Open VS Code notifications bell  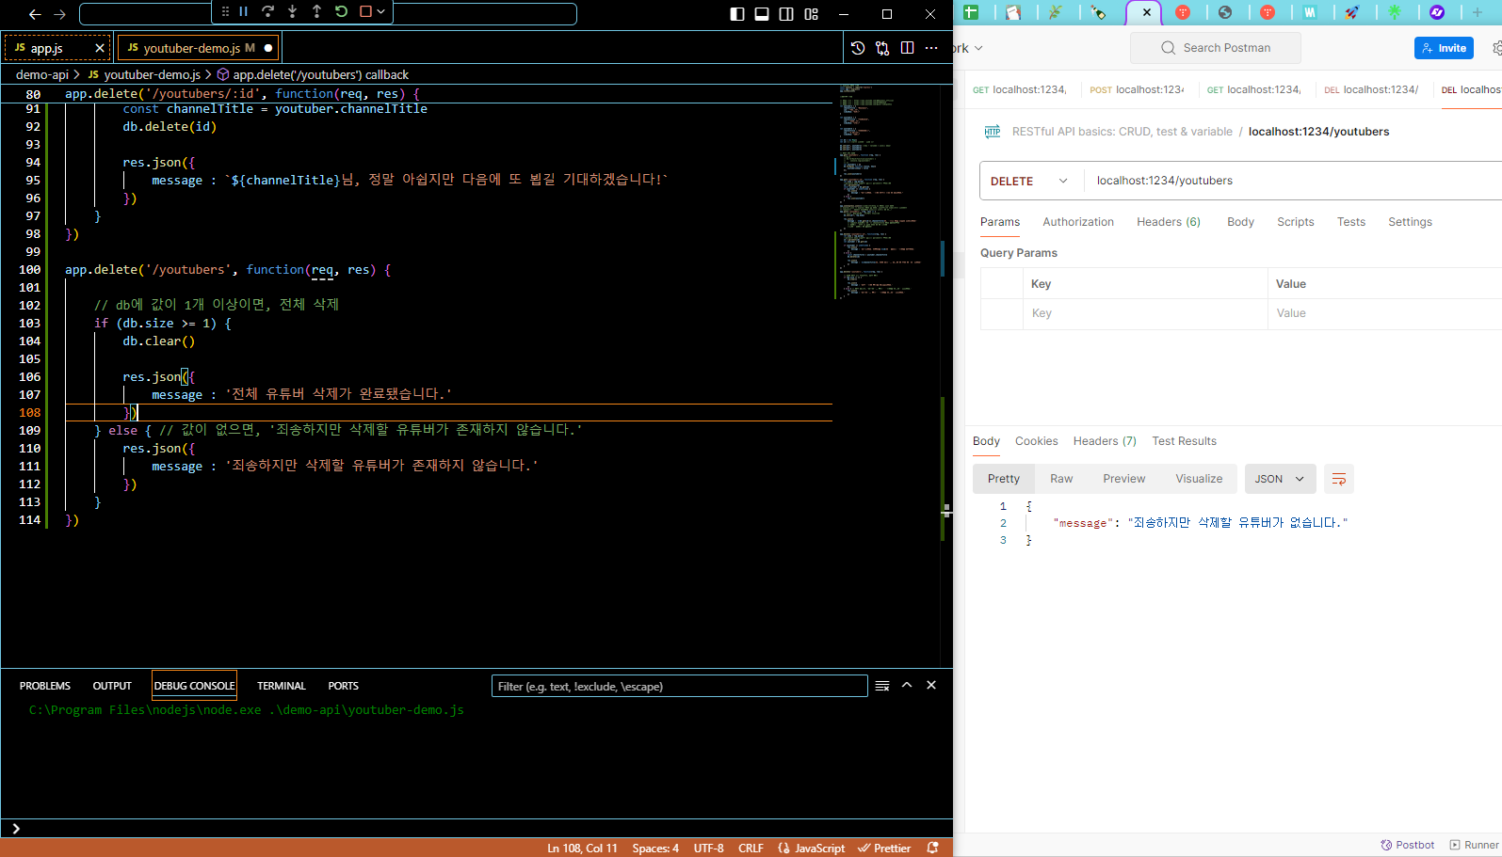[x=932, y=848]
